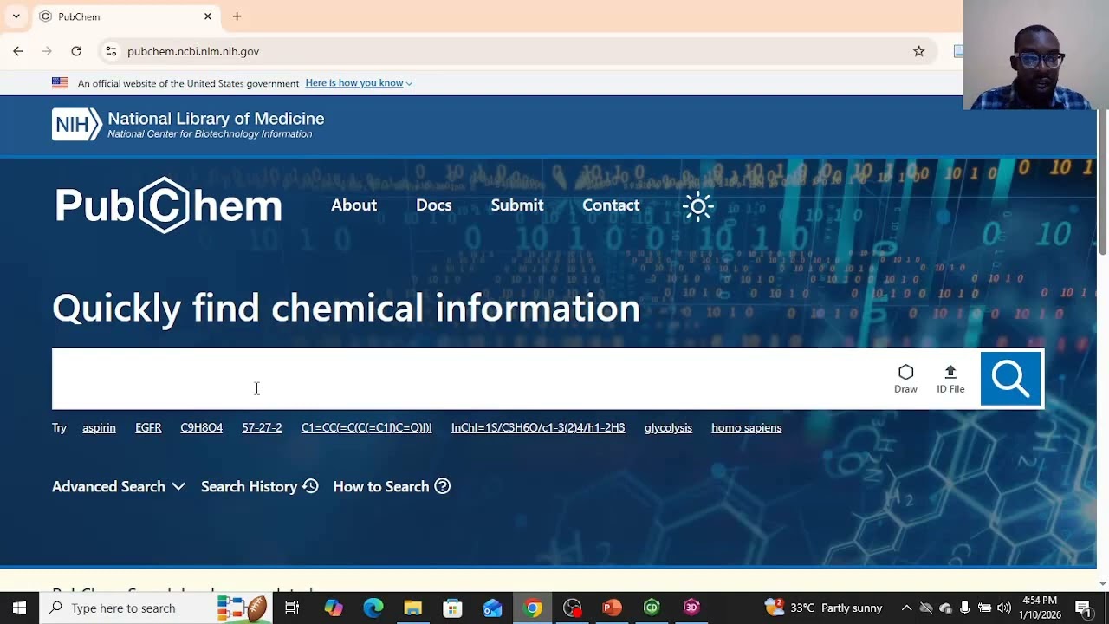Open the magenta 3D app on taskbar

coord(691,608)
